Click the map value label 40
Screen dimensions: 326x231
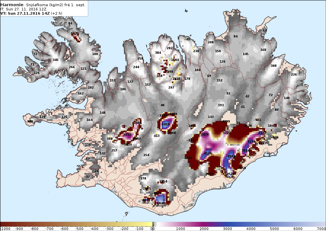click(162, 105)
